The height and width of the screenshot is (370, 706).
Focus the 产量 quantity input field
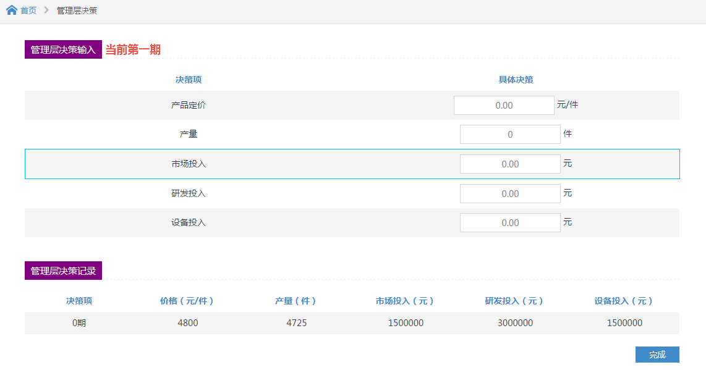tap(510, 134)
